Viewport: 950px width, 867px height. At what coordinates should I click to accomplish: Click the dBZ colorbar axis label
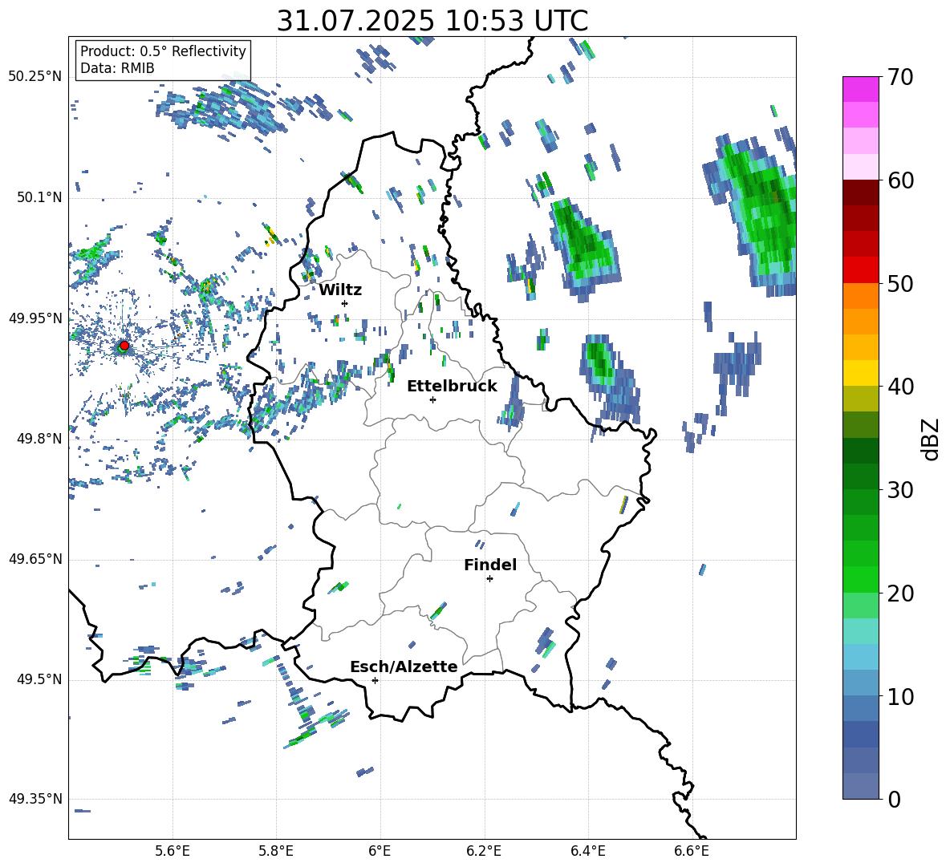[x=932, y=439]
